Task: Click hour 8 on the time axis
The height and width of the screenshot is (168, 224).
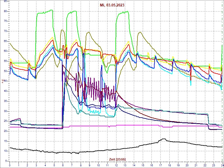Action: (81, 165)
